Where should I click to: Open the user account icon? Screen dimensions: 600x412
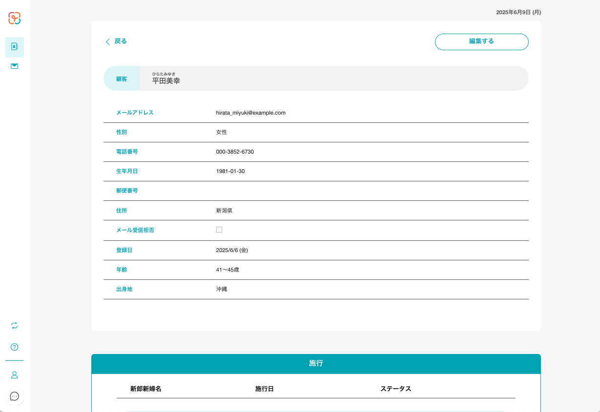[x=15, y=375]
